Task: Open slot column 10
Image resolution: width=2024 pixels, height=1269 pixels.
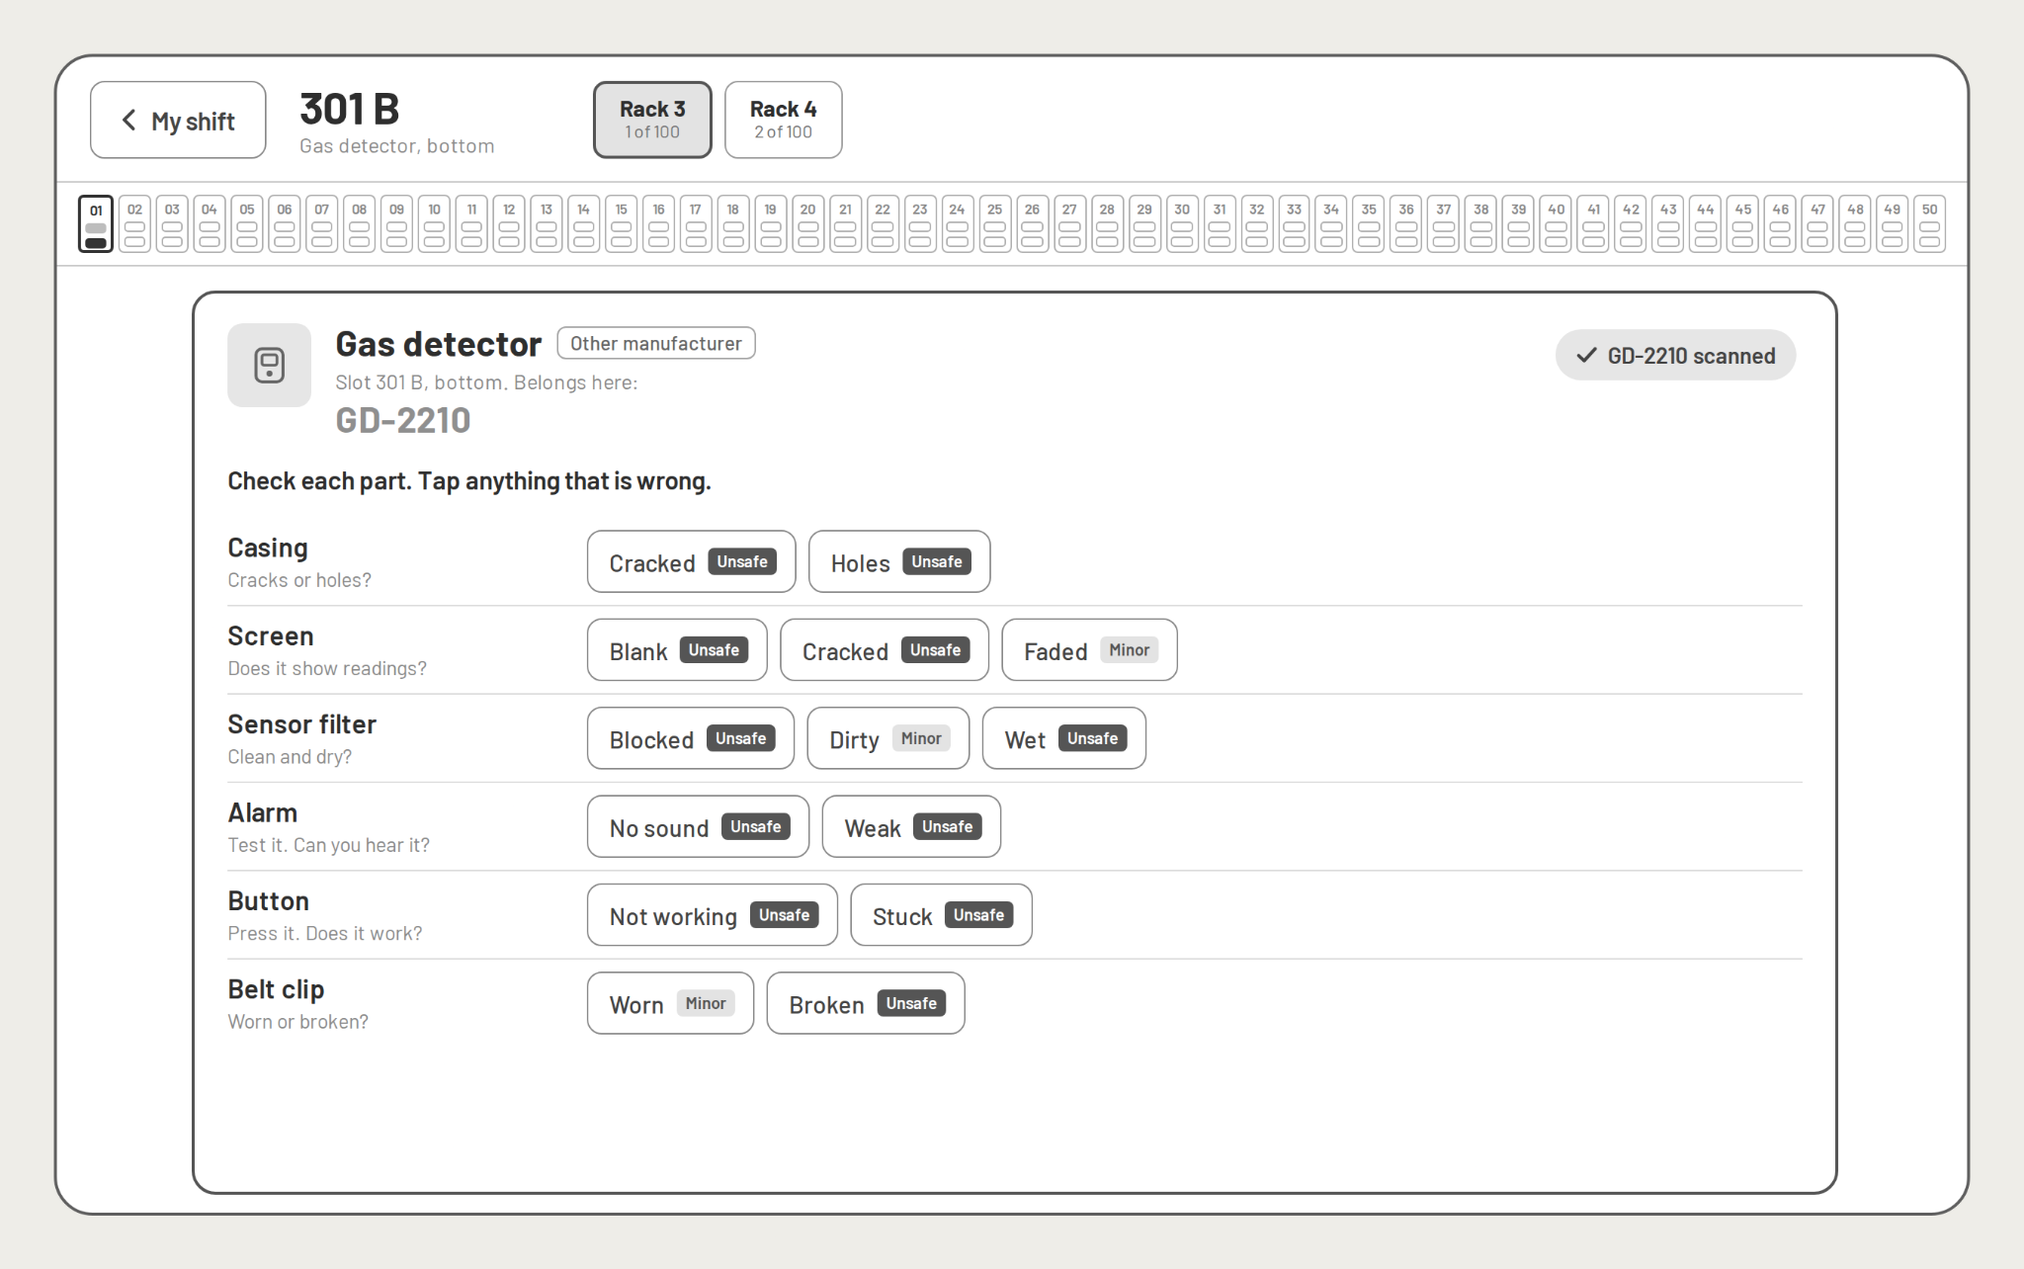Action: pos(434,223)
